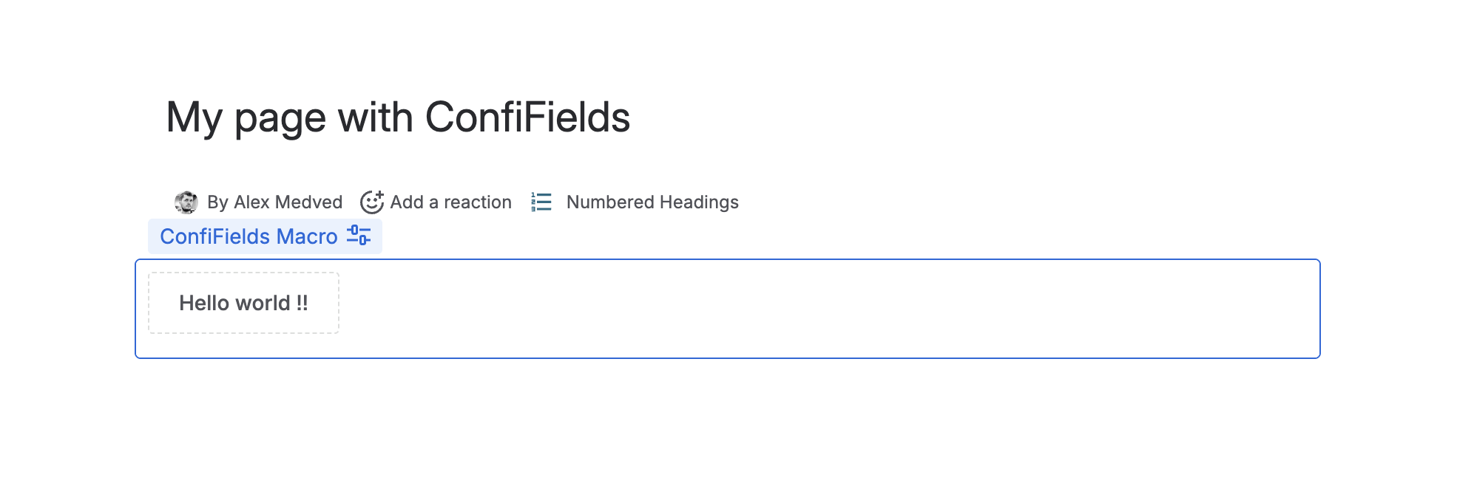Click empty space inside the macro frame
This screenshot has width=1457, height=489.
(814, 309)
